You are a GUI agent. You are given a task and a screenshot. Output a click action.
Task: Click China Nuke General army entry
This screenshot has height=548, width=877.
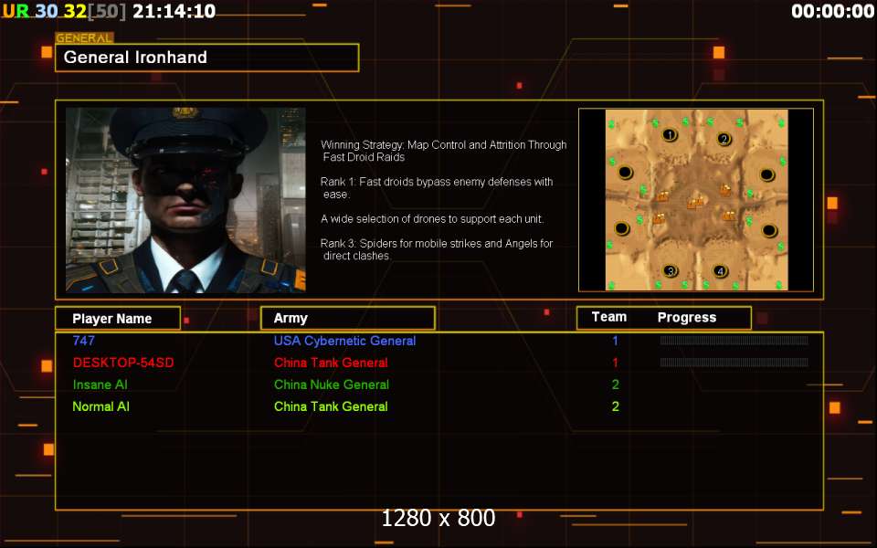(x=331, y=385)
